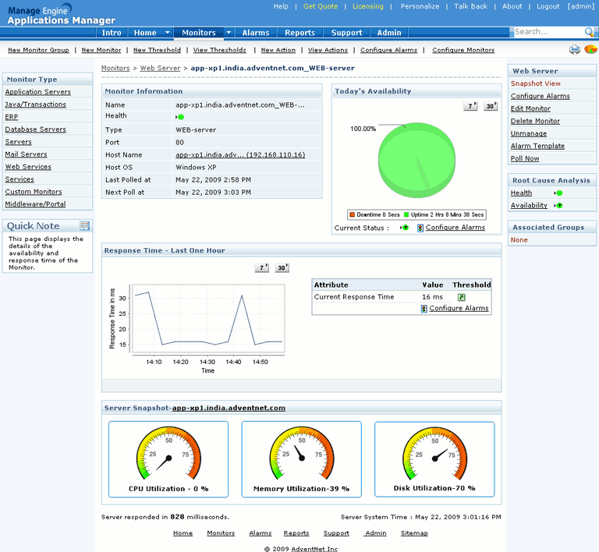This screenshot has height=552, width=599.
Task: Click the Current Status availability icon
Action: (x=405, y=228)
